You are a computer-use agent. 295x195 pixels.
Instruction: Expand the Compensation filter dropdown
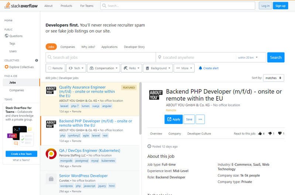(103, 68)
